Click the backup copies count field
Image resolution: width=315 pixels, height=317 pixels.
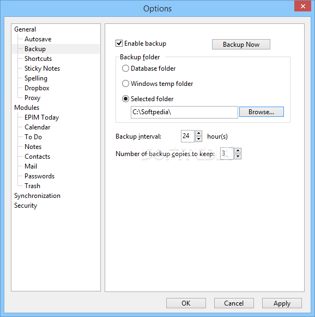click(x=227, y=153)
